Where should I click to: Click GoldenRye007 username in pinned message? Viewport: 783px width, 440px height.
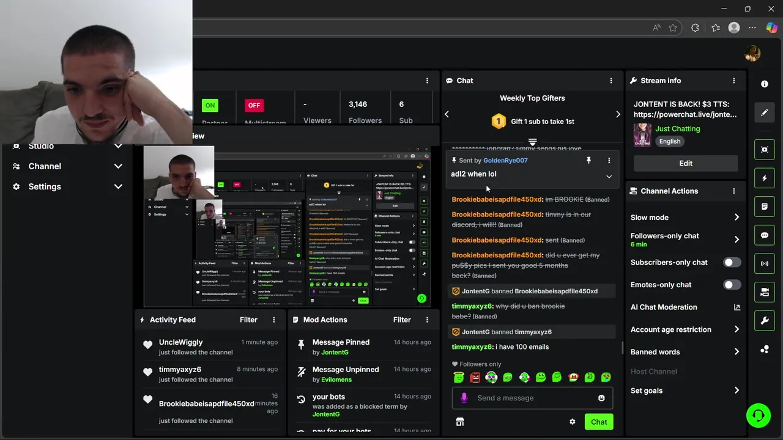point(505,160)
